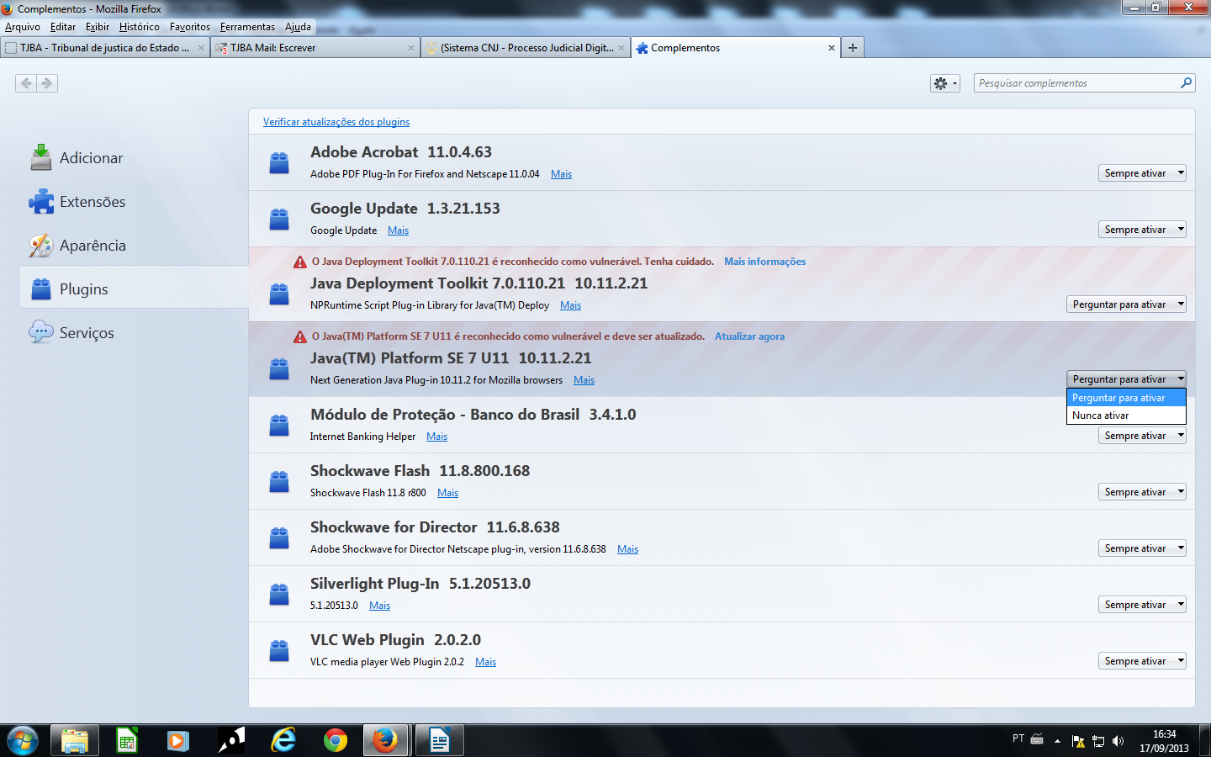1211x757 pixels.
Task: Open the Ferramentas menu
Action: [247, 27]
